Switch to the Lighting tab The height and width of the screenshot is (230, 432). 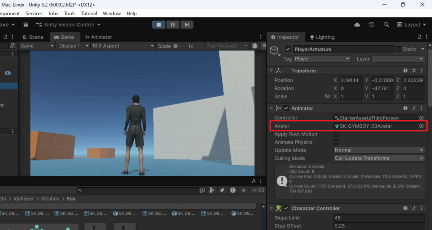pyautogui.click(x=322, y=37)
